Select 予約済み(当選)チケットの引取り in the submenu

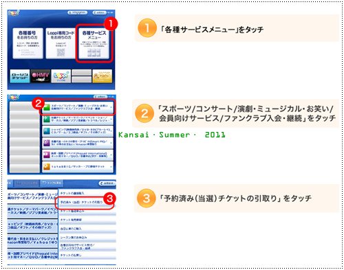point(85,203)
